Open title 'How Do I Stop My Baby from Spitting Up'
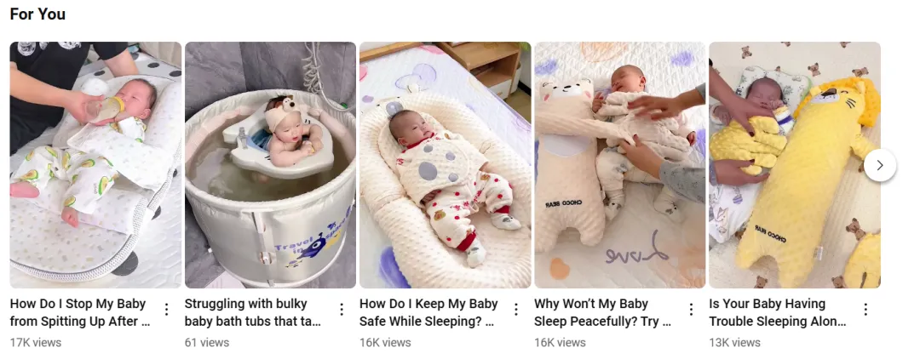Screen dimensions: 920x359 pyautogui.click(x=80, y=313)
